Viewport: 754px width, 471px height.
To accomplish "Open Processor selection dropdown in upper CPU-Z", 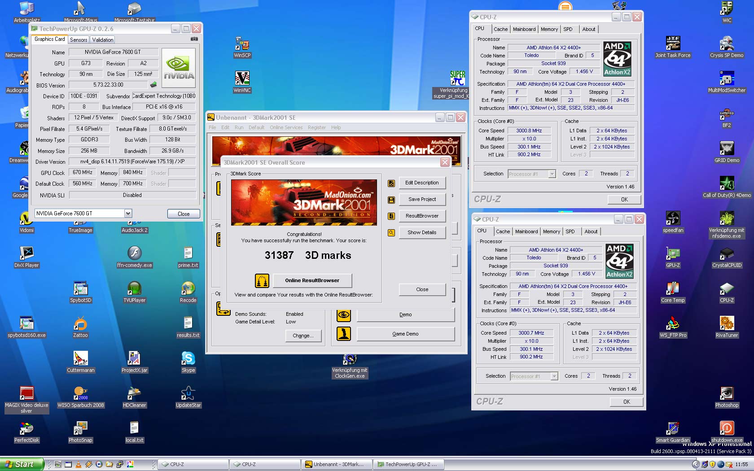I will click(552, 174).
